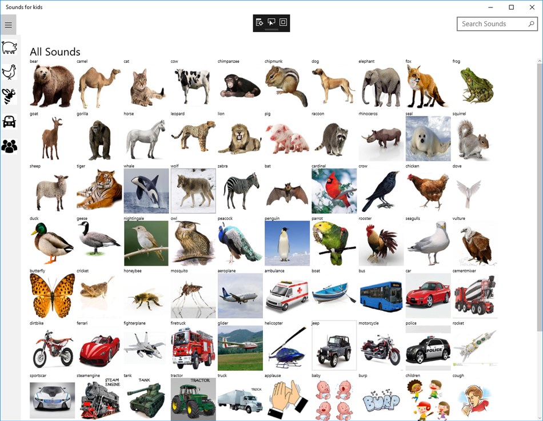The height and width of the screenshot is (421, 543).
Task: Play the lion sound thumbnail
Action: point(240,138)
